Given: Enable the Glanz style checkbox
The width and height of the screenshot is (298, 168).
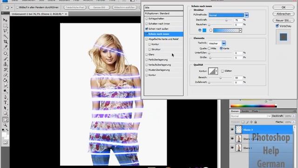Looking at the screenshot, I should click(147, 55).
